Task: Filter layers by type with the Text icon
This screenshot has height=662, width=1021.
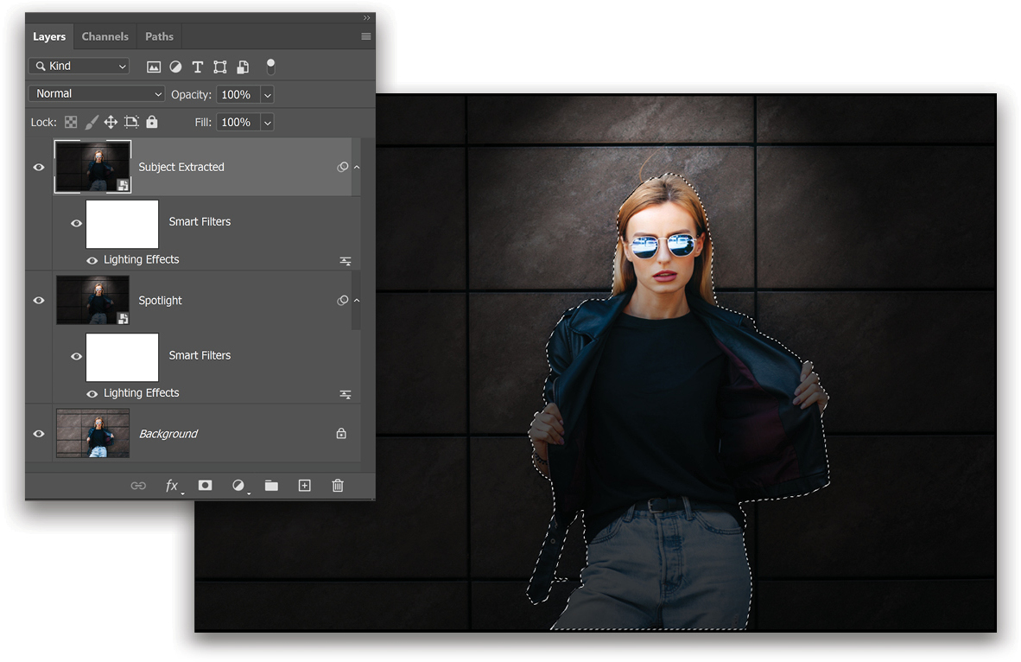Action: coord(197,67)
